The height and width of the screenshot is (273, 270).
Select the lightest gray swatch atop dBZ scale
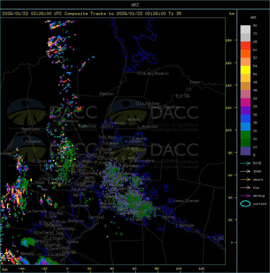tap(245, 30)
